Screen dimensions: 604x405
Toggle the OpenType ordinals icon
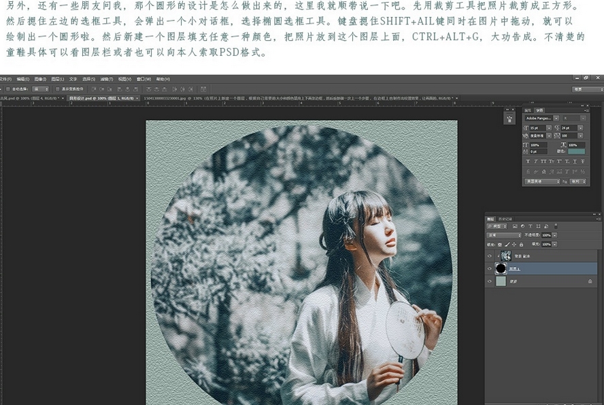575,172
